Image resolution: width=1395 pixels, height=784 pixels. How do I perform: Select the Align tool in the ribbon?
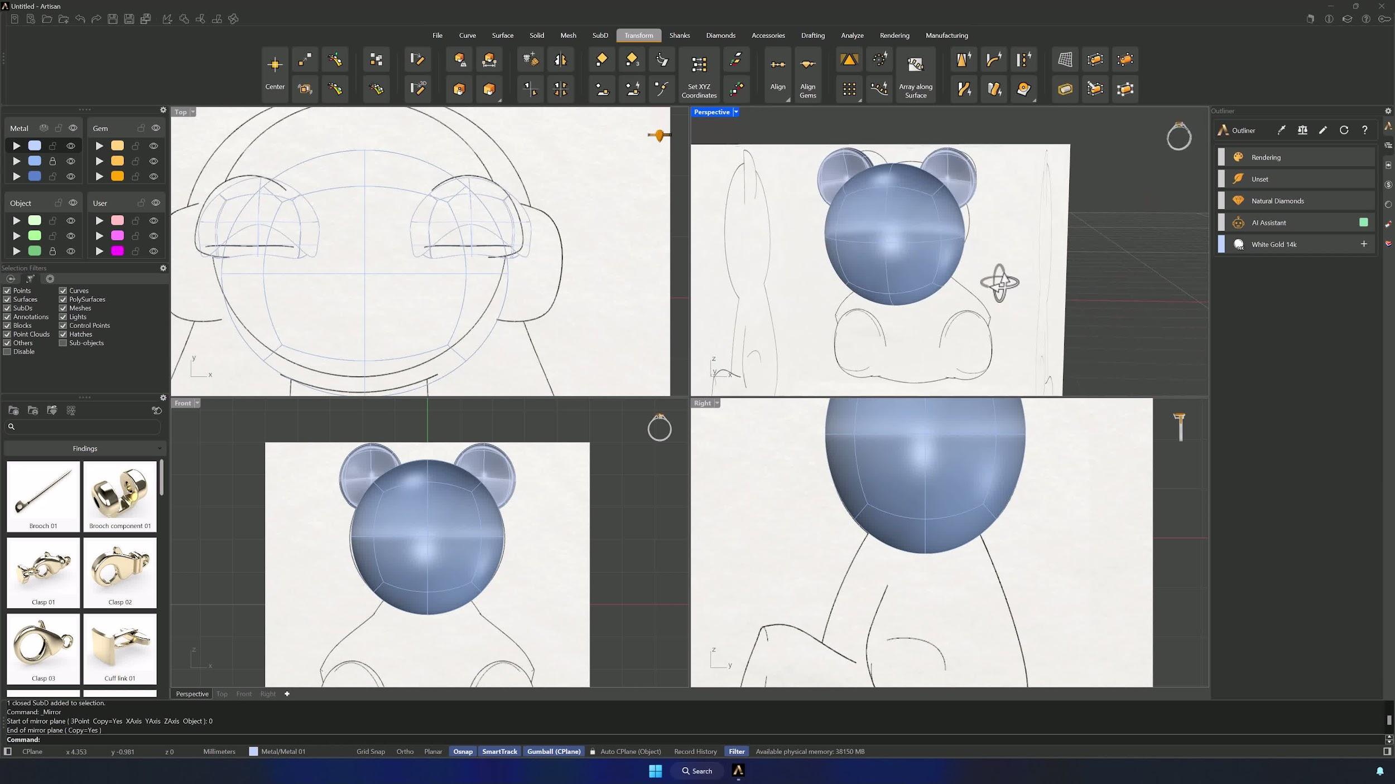778,74
